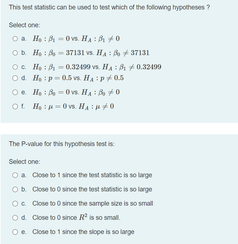
Task: Click text 'Close to 1 since slope is large'
Action: click(83, 232)
